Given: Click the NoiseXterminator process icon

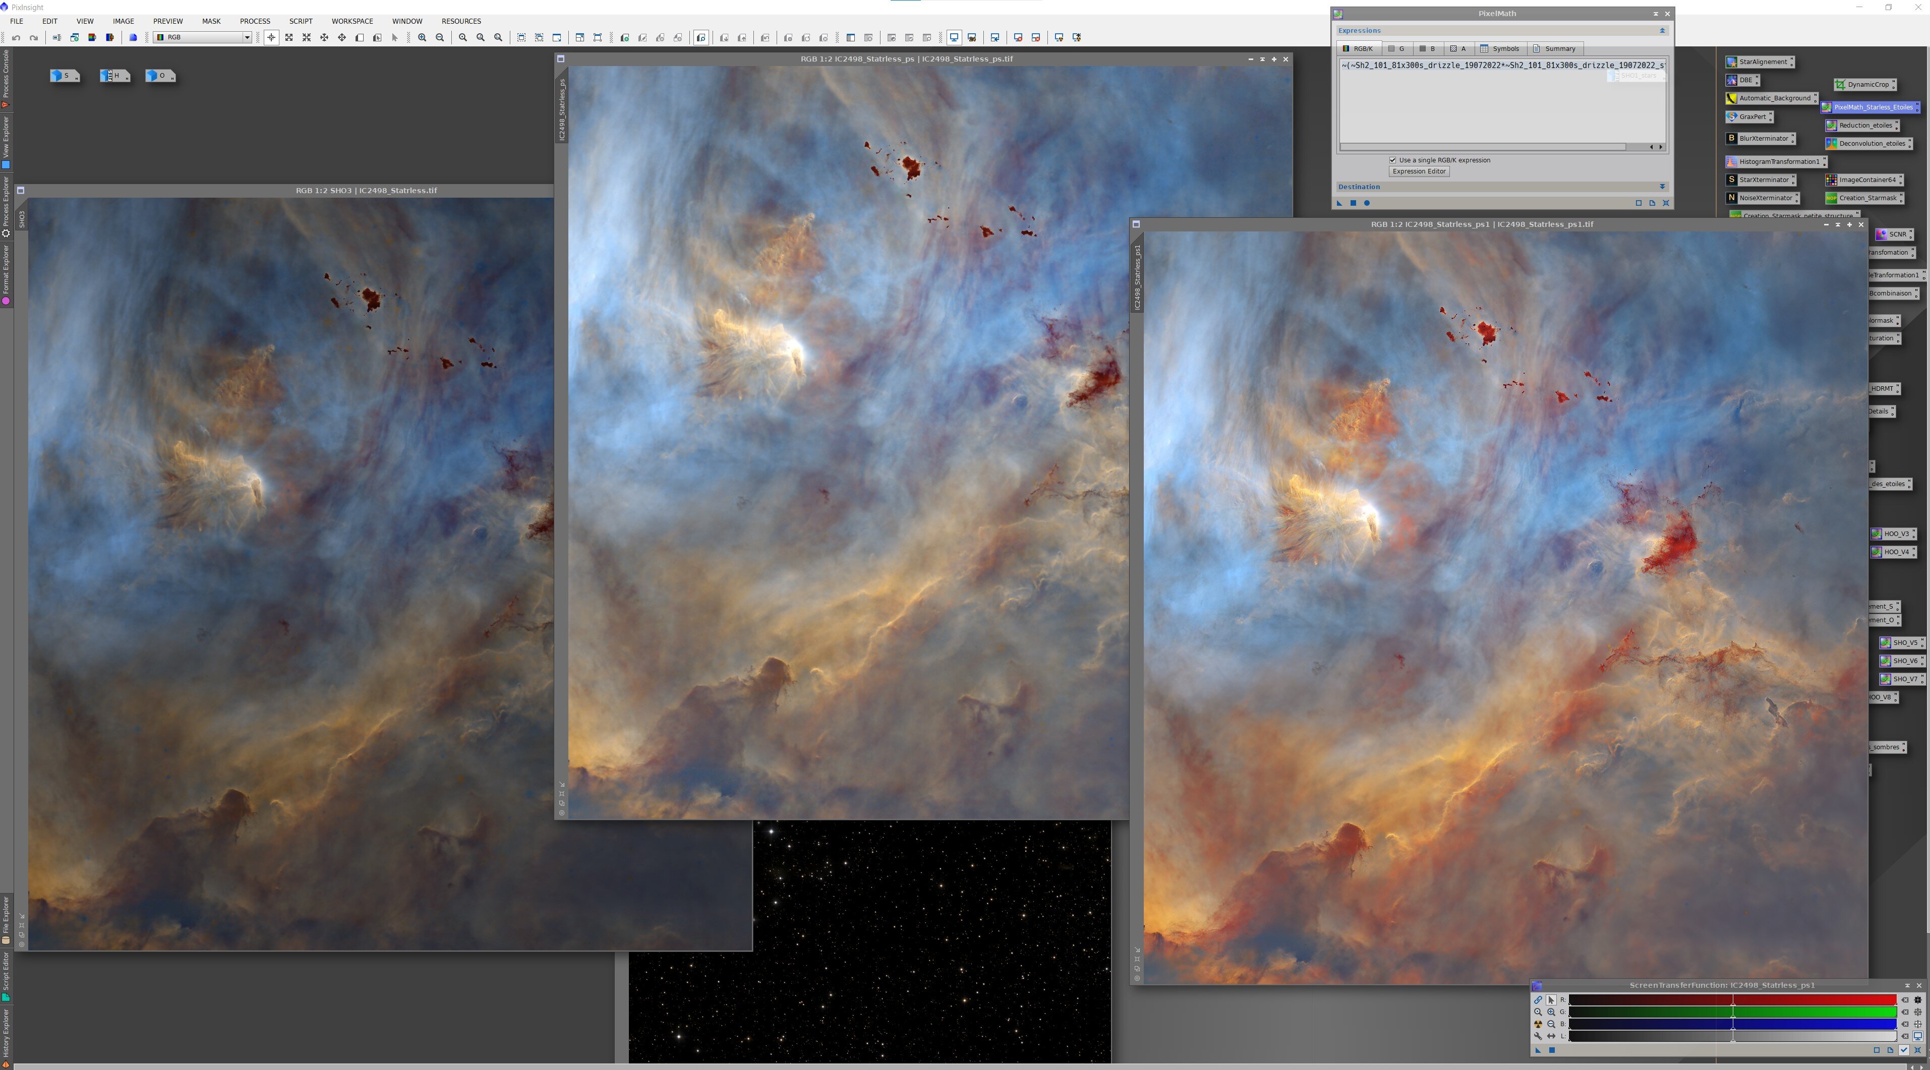Looking at the screenshot, I should [1764, 198].
